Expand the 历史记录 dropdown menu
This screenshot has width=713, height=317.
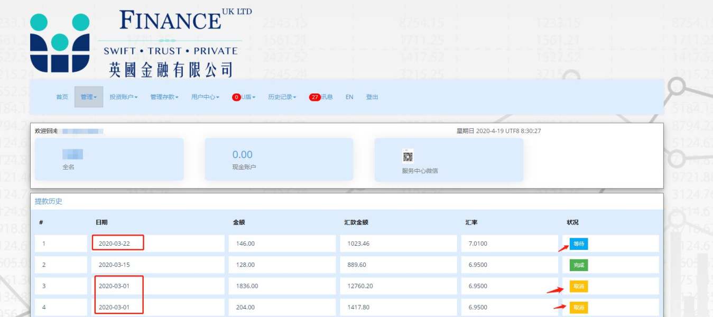(x=282, y=97)
